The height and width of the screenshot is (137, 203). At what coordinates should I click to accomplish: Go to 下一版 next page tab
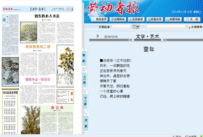tap(85, 101)
